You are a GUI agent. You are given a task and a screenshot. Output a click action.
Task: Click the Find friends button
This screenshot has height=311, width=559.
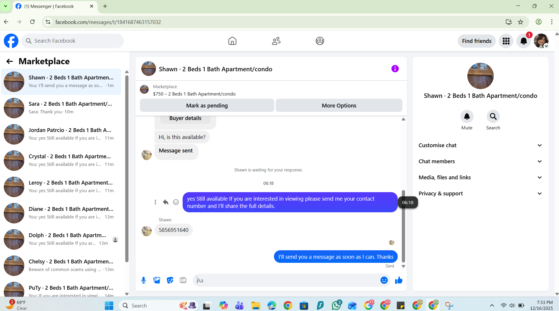point(476,41)
